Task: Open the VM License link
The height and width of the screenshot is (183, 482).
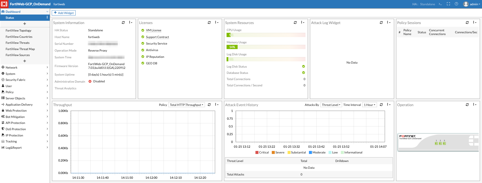Action: pos(154,30)
